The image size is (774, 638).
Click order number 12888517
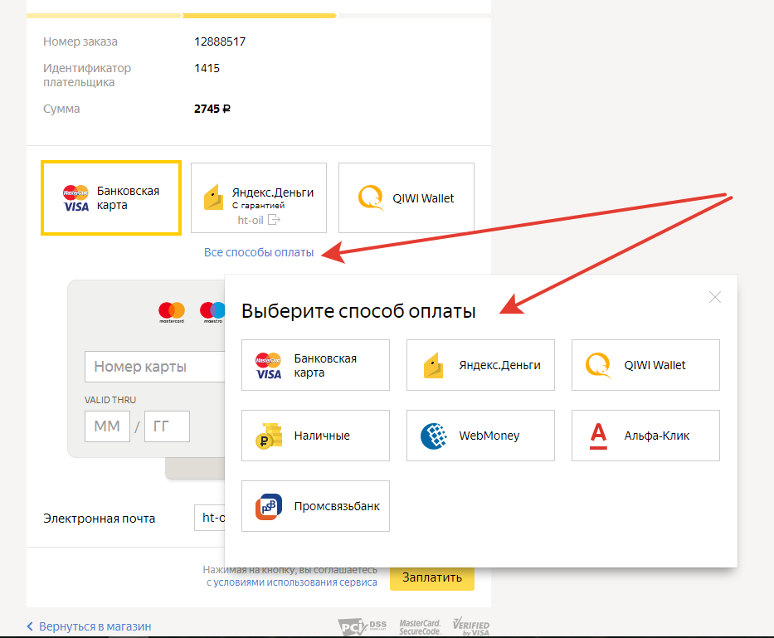tap(220, 41)
